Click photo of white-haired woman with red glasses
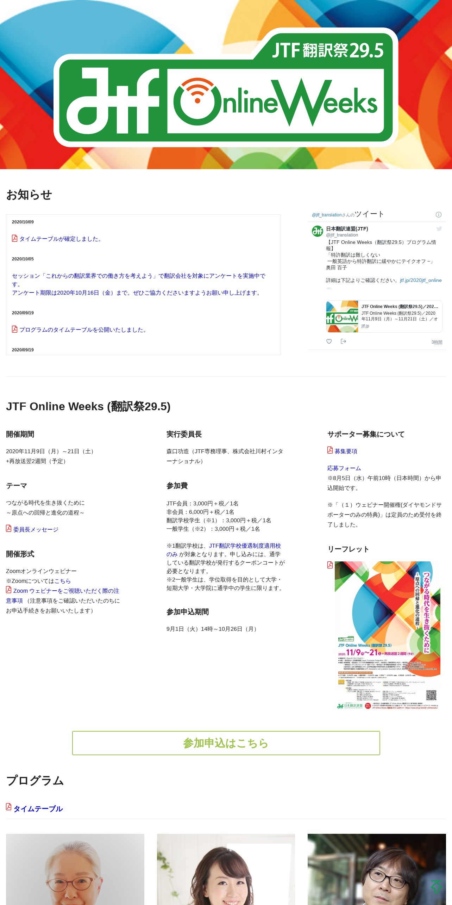This screenshot has width=452, height=905. tap(75, 869)
